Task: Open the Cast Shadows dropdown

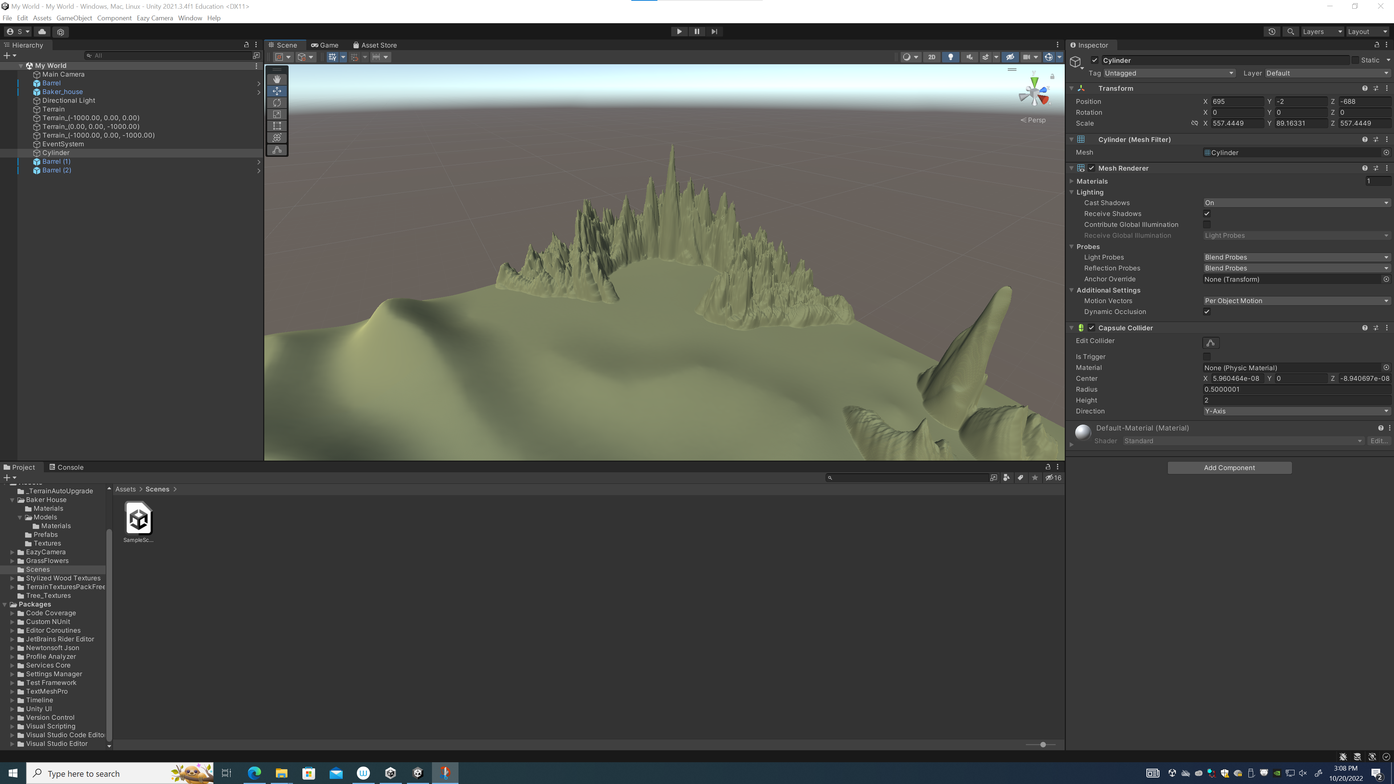Action: (x=1296, y=203)
